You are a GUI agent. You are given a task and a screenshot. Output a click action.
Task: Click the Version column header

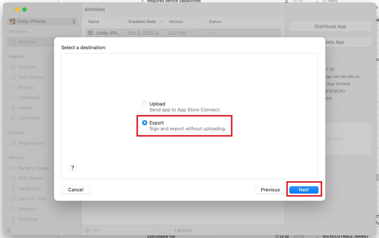tap(176, 22)
